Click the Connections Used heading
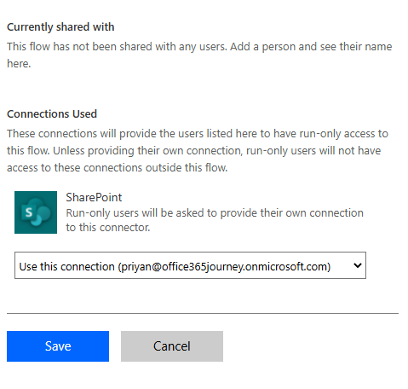This screenshot has height=389, width=408. [52, 114]
